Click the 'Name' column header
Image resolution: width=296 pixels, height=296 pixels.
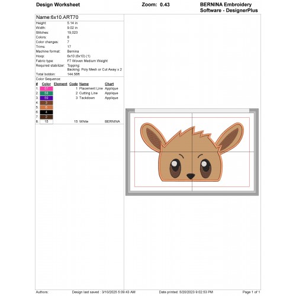click(84, 84)
